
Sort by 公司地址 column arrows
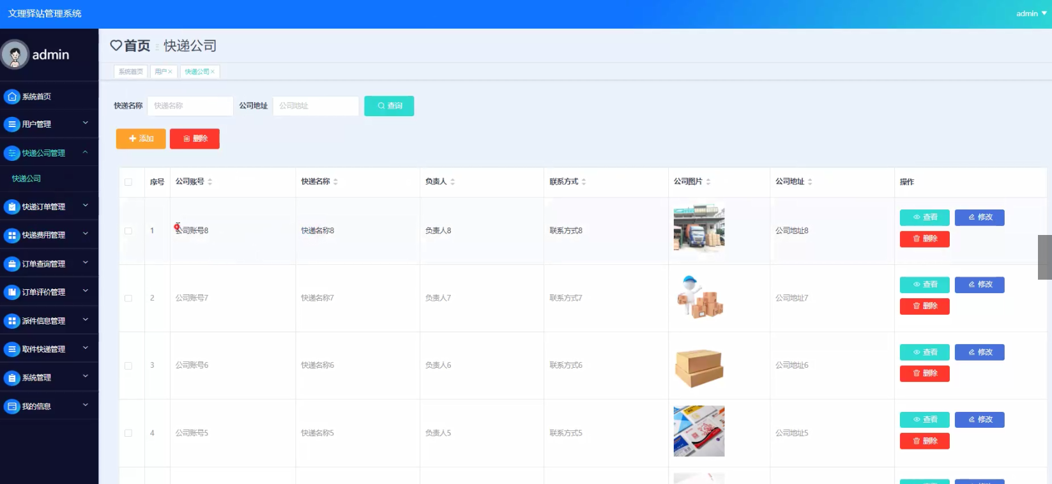(810, 182)
